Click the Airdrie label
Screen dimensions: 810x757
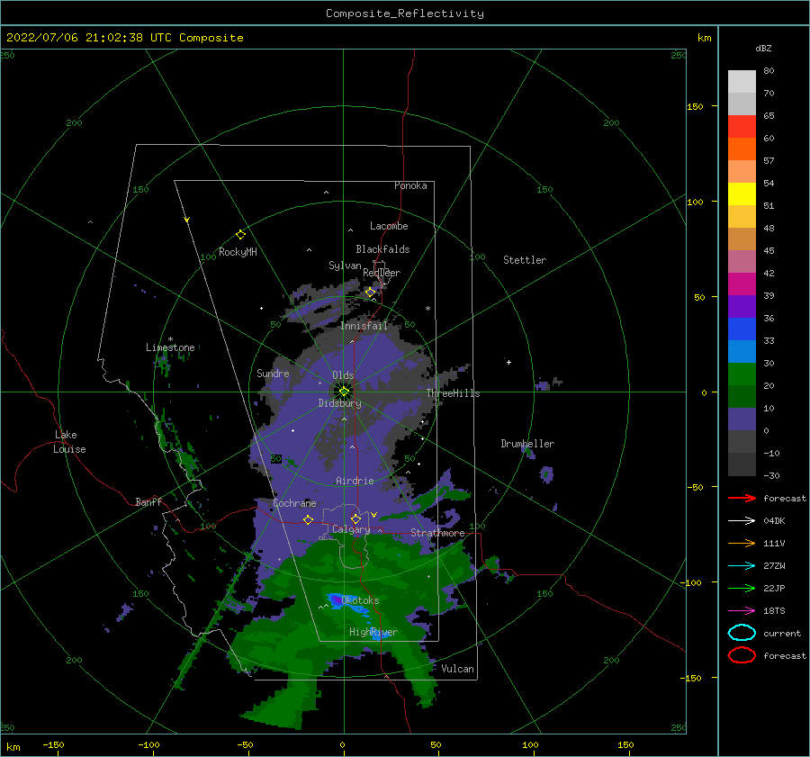(x=355, y=481)
